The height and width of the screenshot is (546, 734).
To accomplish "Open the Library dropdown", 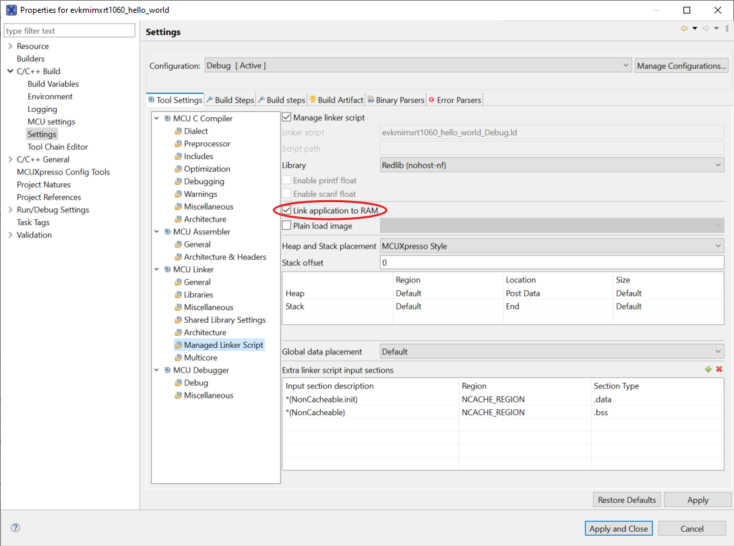I will coord(551,165).
